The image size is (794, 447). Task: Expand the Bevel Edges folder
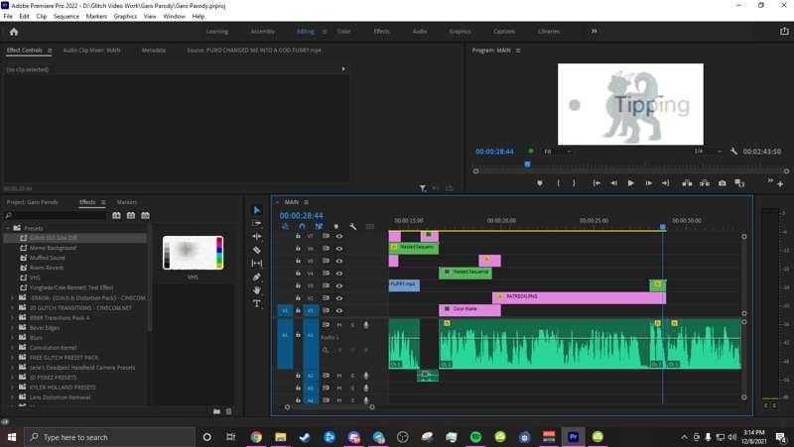12,328
